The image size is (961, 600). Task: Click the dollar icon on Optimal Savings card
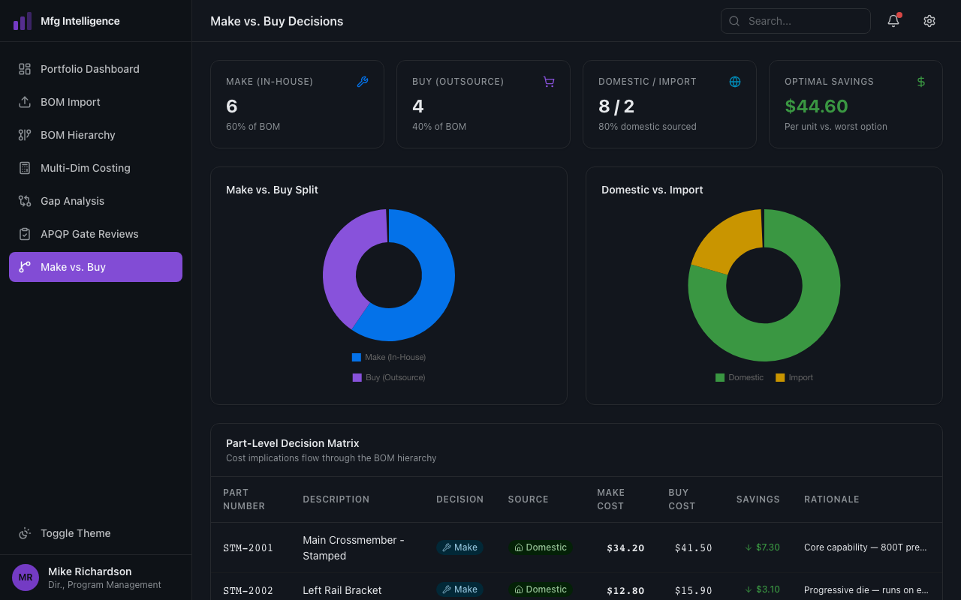click(920, 82)
